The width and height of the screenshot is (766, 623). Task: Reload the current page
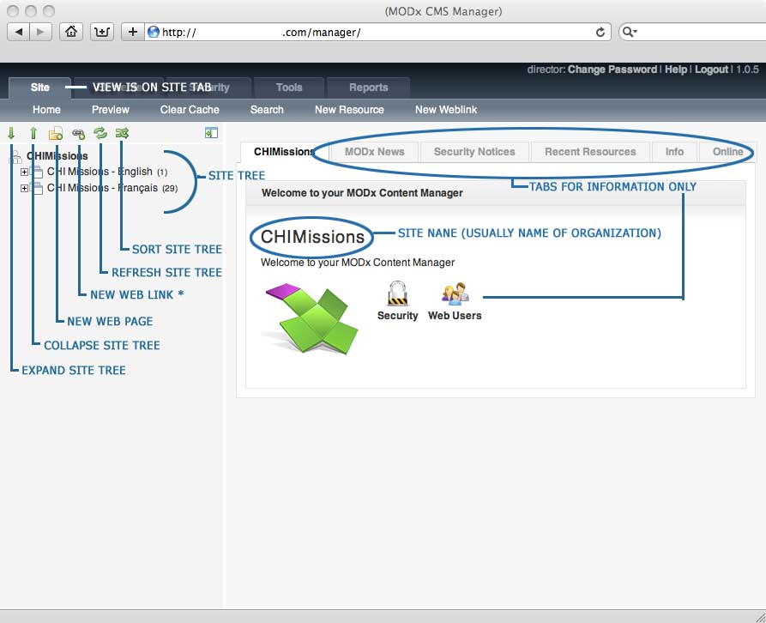[600, 33]
